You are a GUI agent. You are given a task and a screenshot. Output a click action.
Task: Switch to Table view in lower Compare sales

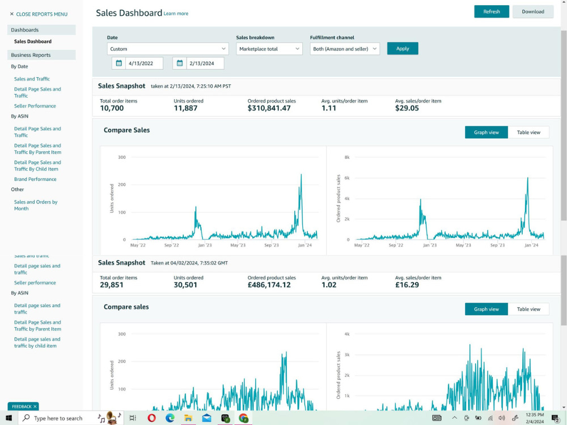tap(528, 309)
